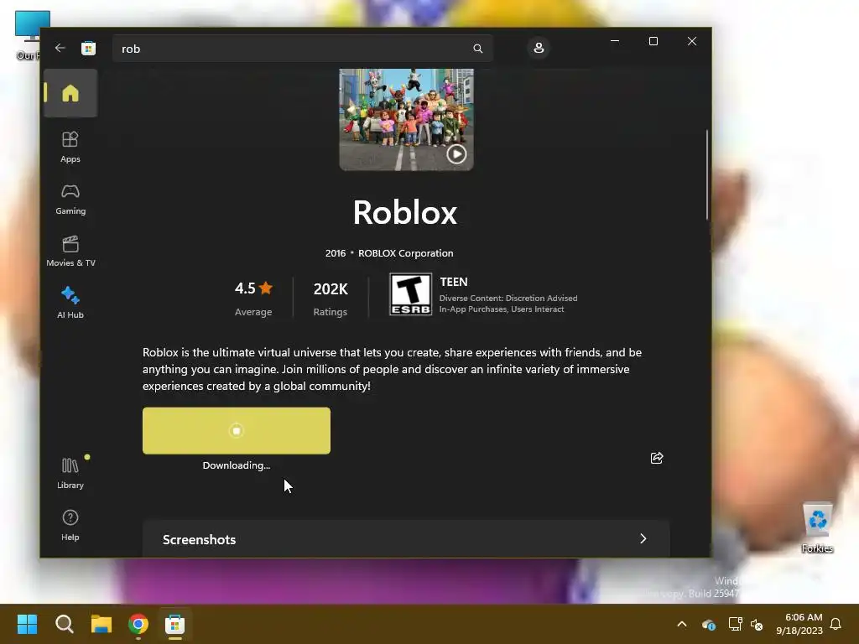Open the Apps section
The height and width of the screenshot is (644, 859).
(x=70, y=147)
